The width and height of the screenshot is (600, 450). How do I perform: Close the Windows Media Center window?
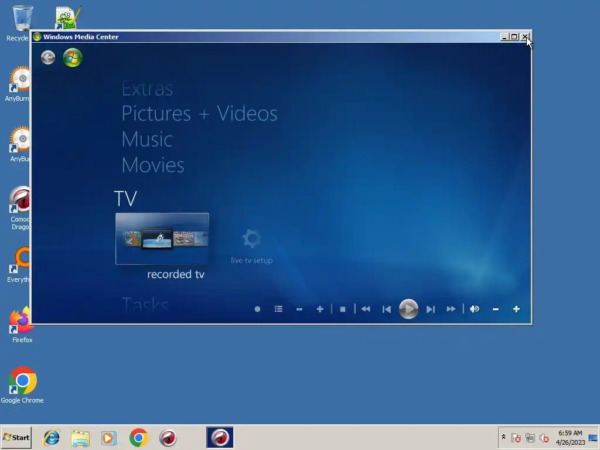click(x=525, y=37)
